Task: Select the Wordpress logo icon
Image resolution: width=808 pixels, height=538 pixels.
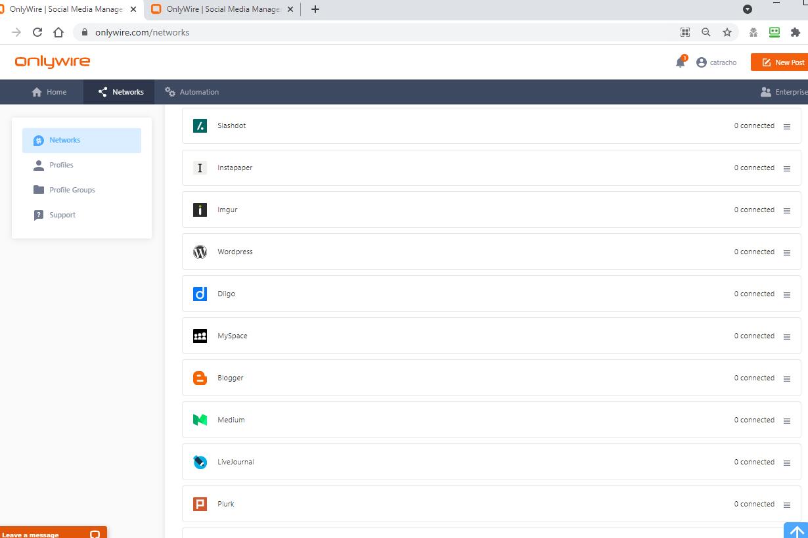Action: tap(200, 252)
